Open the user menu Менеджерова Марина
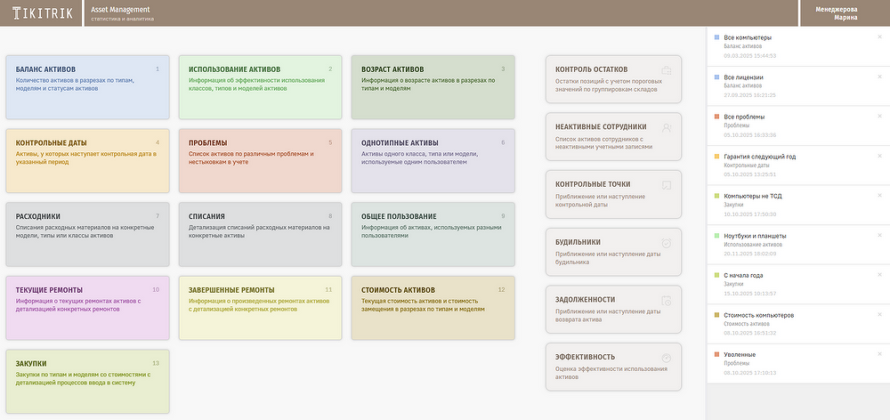 click(845, 13)
